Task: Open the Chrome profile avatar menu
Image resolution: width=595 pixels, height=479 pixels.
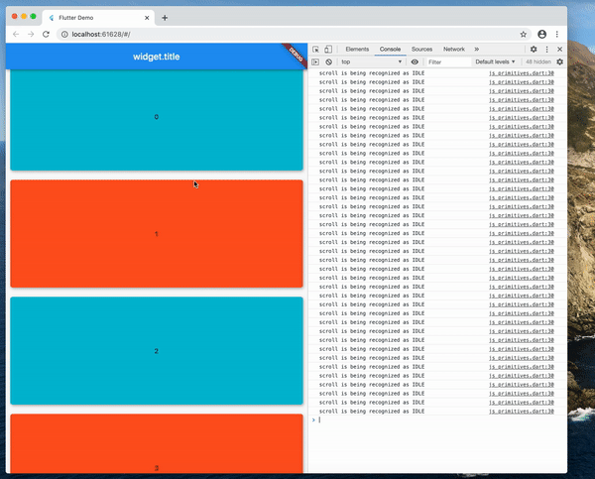Action: (541, 34)
